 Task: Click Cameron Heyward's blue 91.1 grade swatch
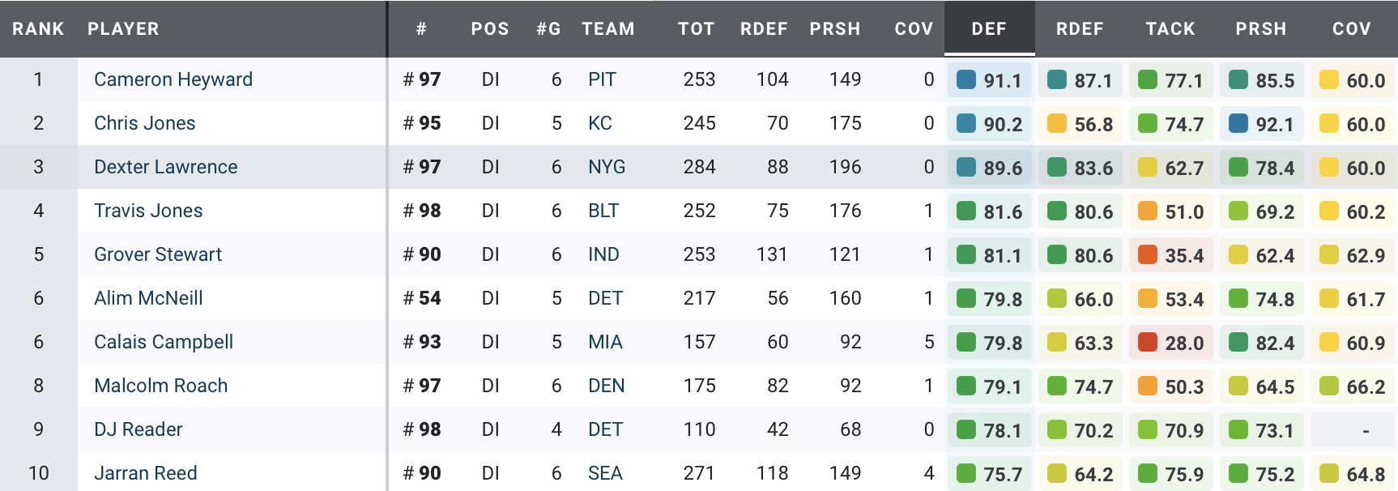pyautogui.click(x=966, y=80)
